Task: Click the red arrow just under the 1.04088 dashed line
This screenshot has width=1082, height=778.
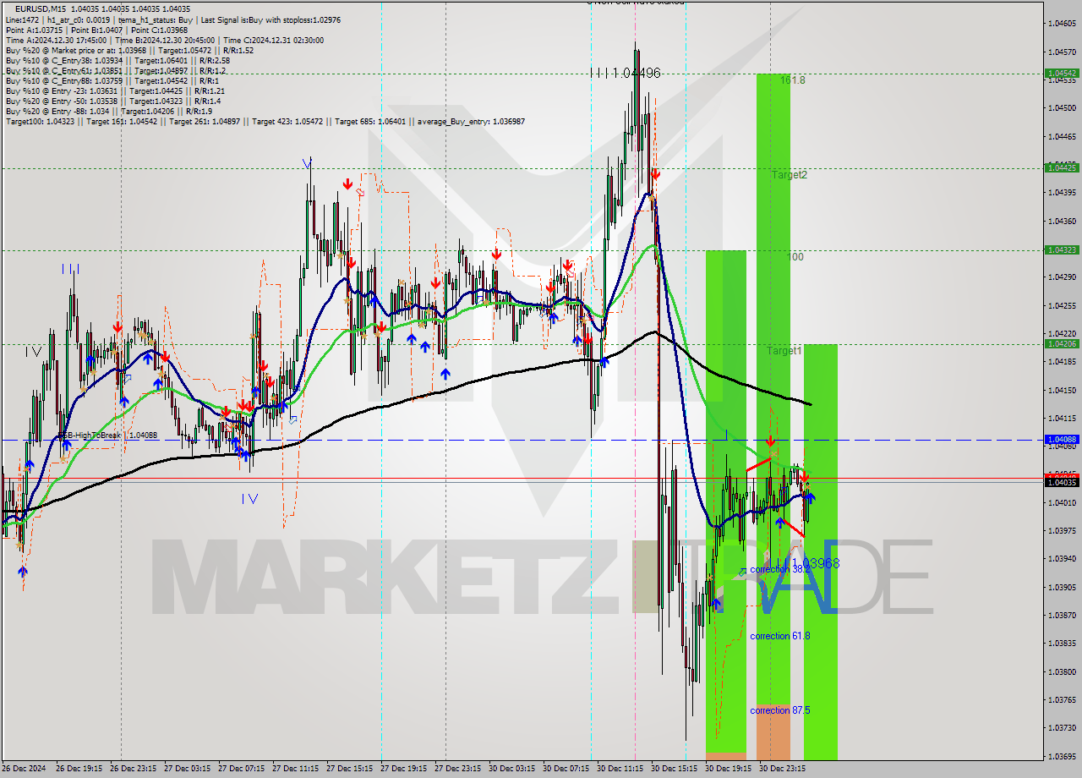Action: tap(771, 441)
